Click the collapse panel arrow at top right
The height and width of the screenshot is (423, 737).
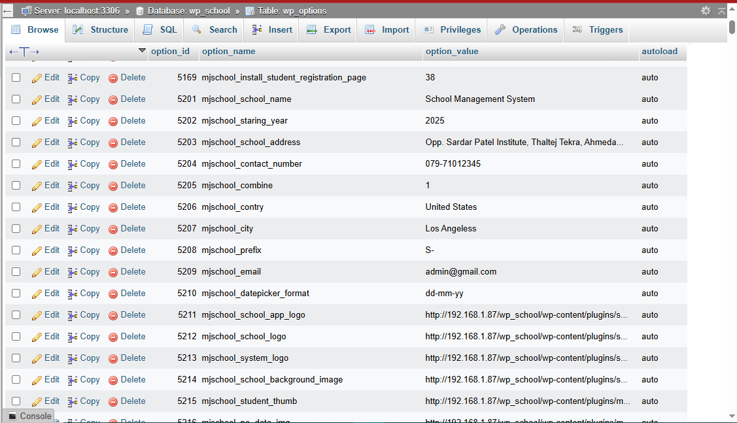tap(722, 10)
